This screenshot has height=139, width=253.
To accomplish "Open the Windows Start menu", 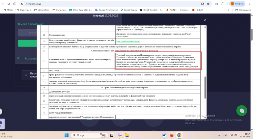I will point(67,135).
